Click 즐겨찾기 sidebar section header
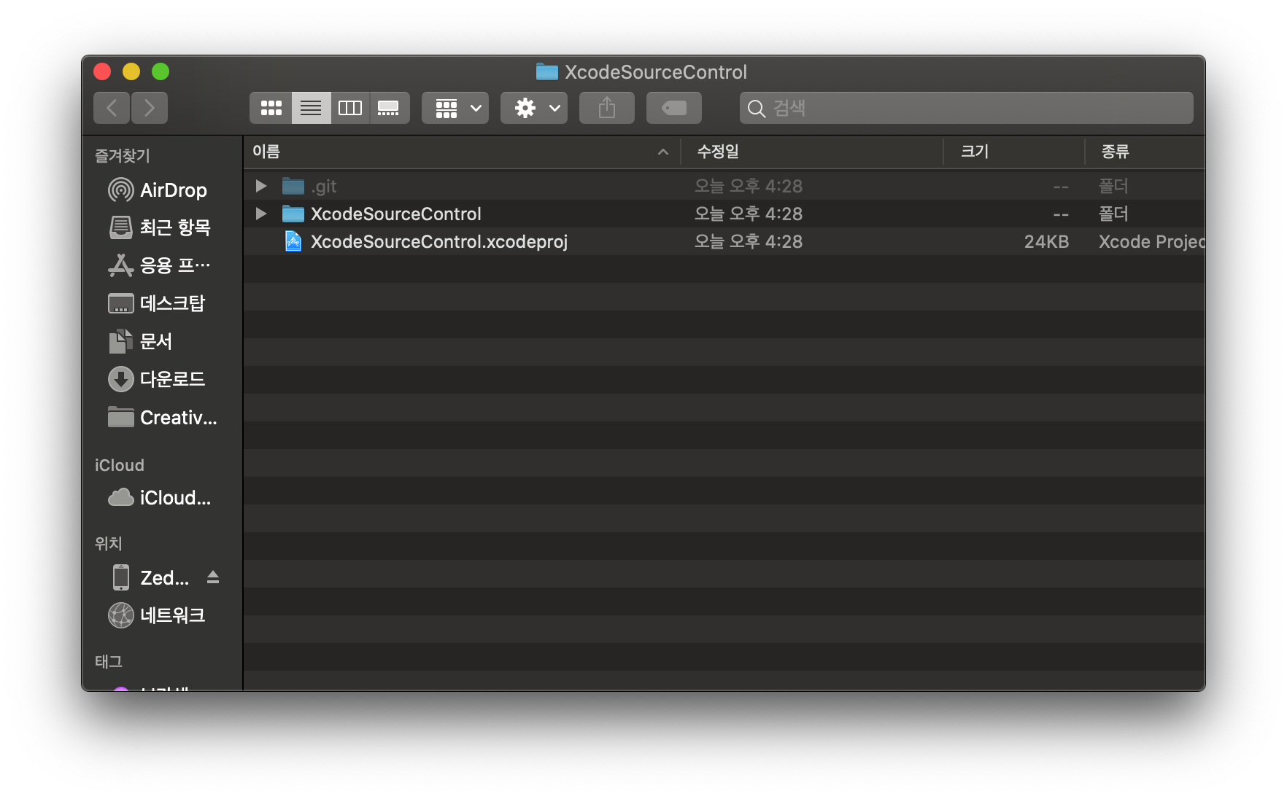Image resolution: width=1287 pixels, height=799 pixels. coord(123,155)
